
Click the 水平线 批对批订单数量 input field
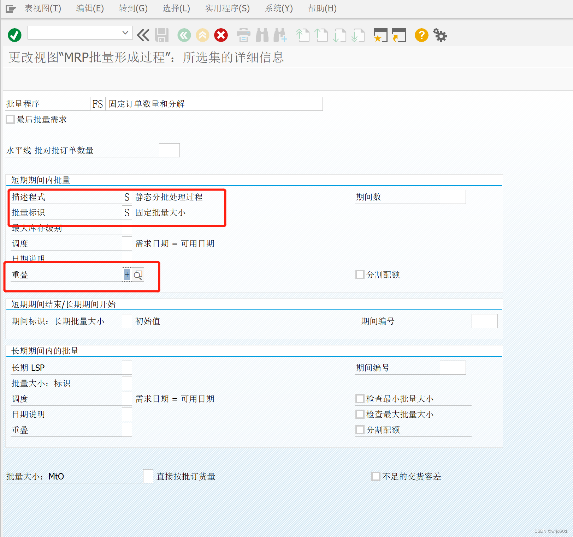pos(169,150)
